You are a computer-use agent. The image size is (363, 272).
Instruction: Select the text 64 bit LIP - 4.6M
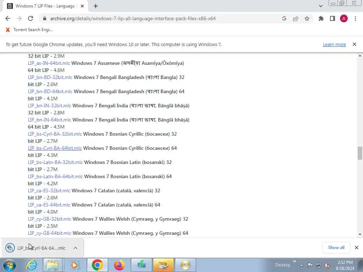[46, 70]
